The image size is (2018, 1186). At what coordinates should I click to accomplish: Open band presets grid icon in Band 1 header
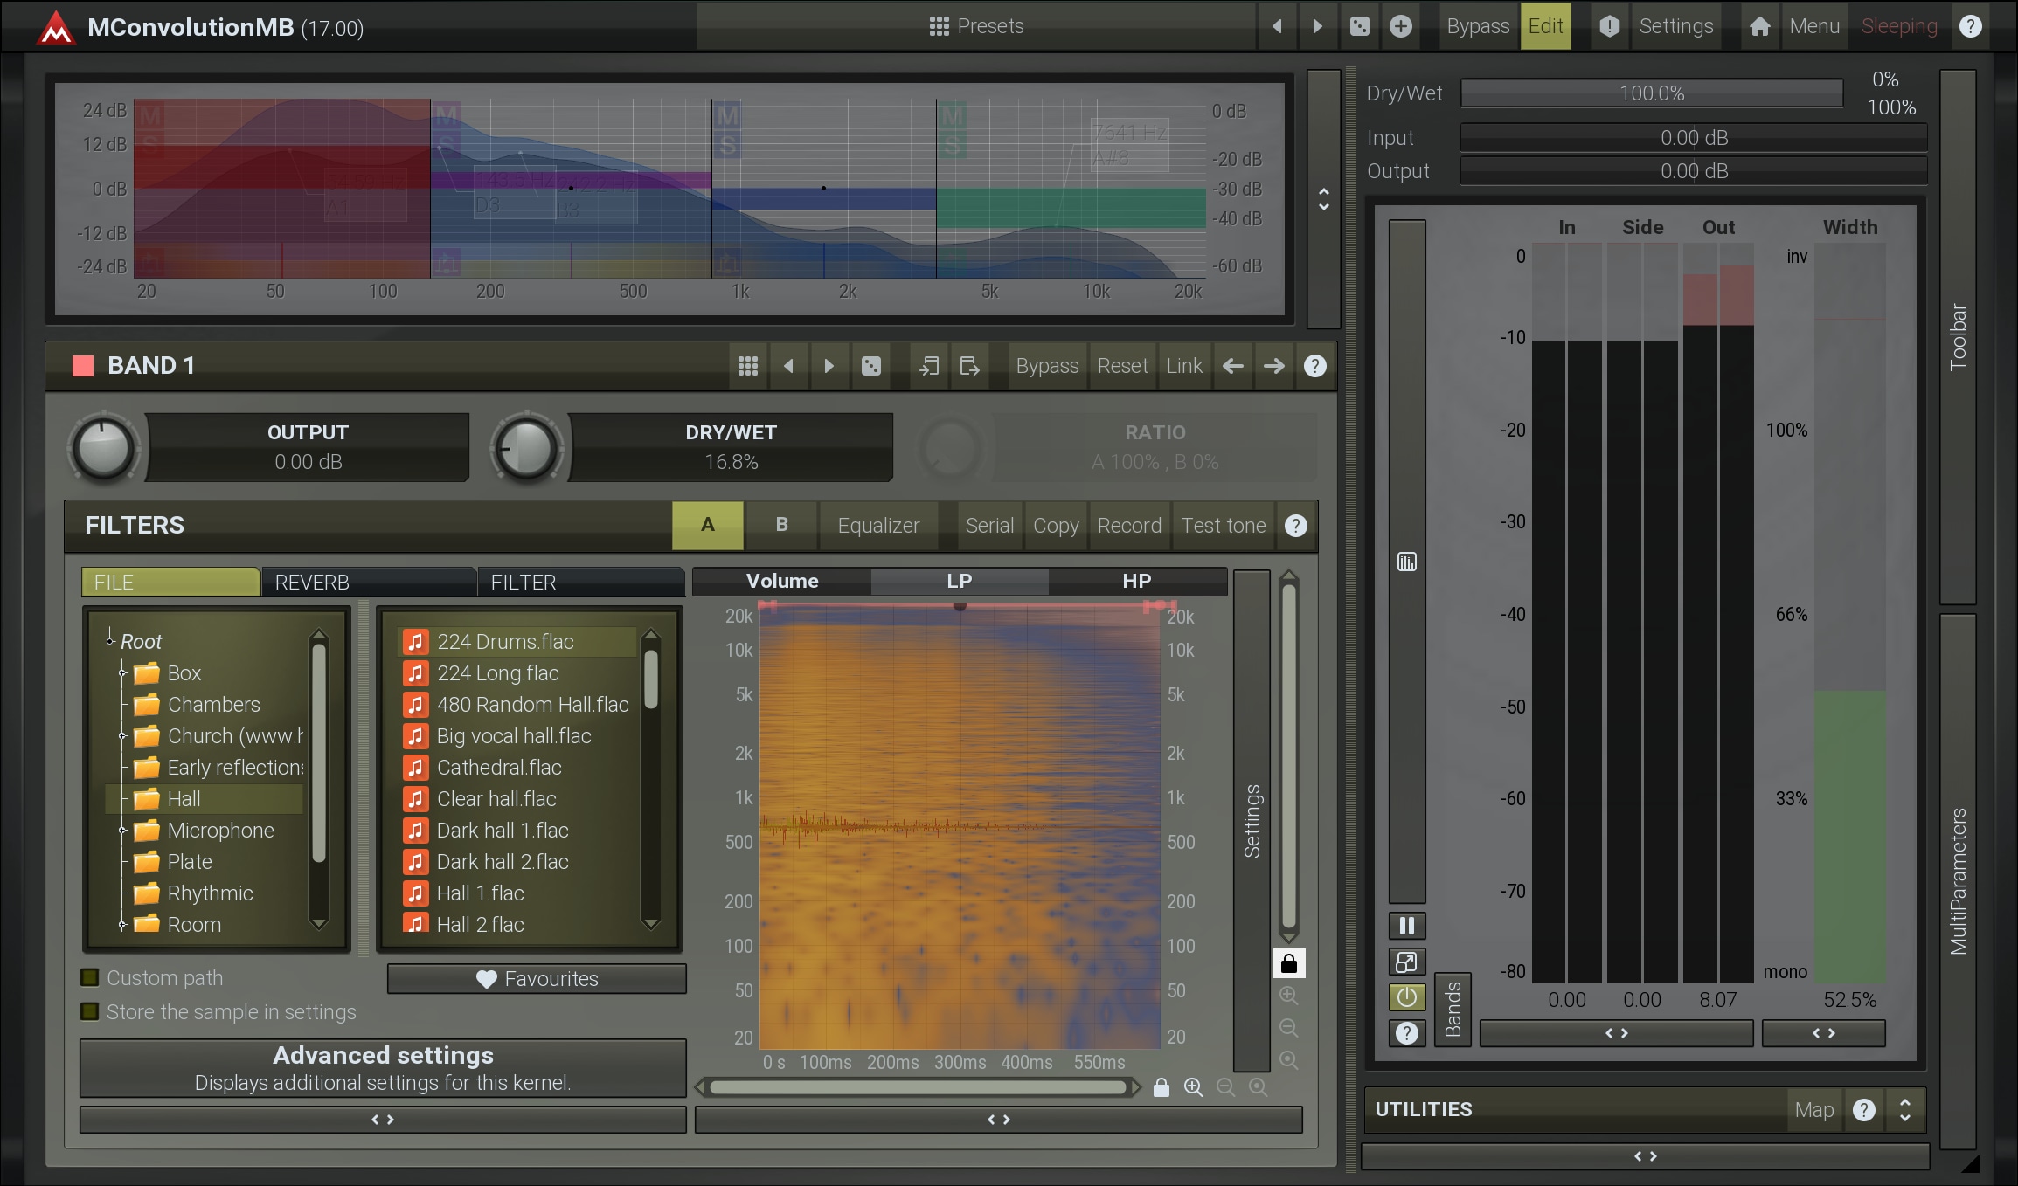(x=747, y=366)
